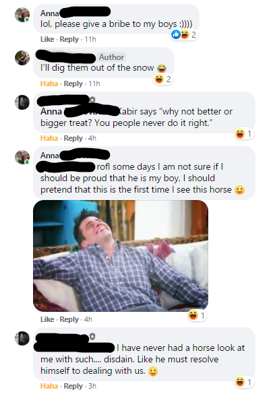View haha reaction on Kabir says comment
275x394 pixels.
point(243,133)
